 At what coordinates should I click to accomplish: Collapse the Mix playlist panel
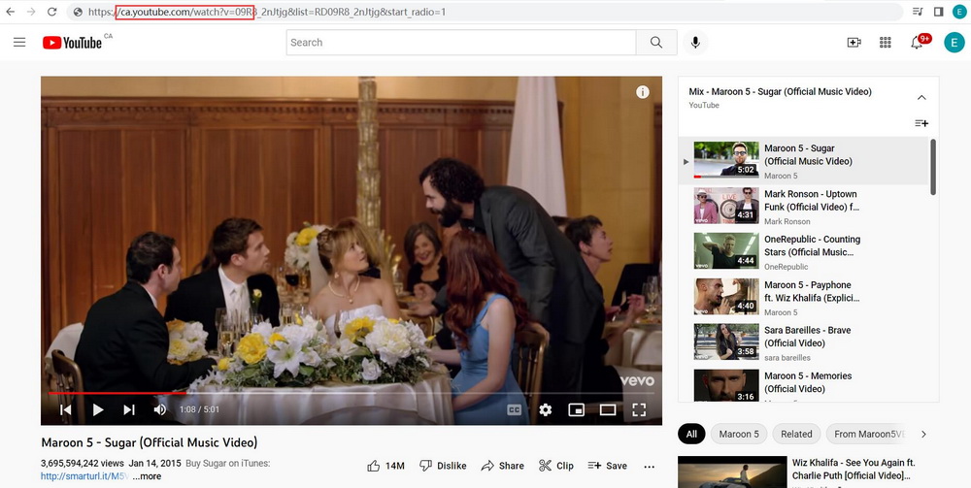[921, 97]
